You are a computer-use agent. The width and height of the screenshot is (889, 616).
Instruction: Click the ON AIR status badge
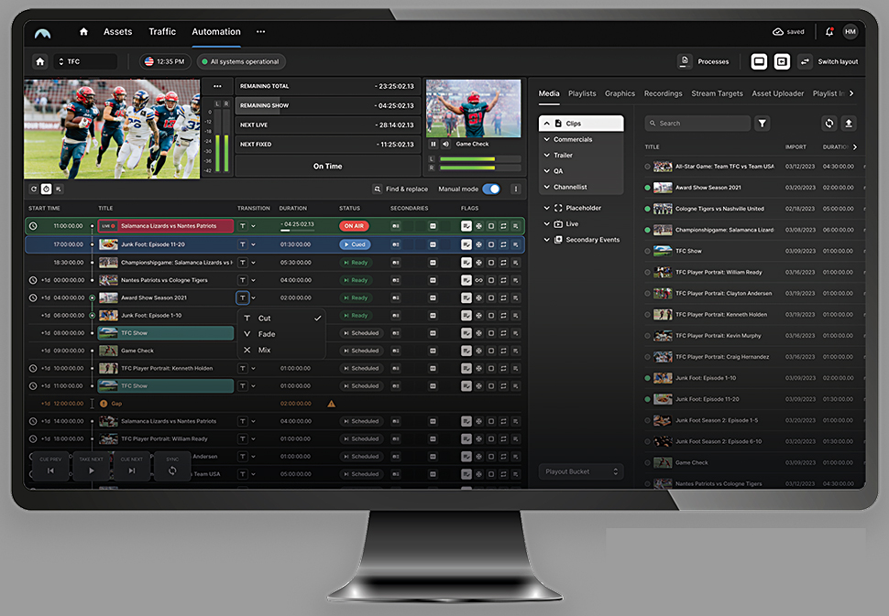pos(355,226)
